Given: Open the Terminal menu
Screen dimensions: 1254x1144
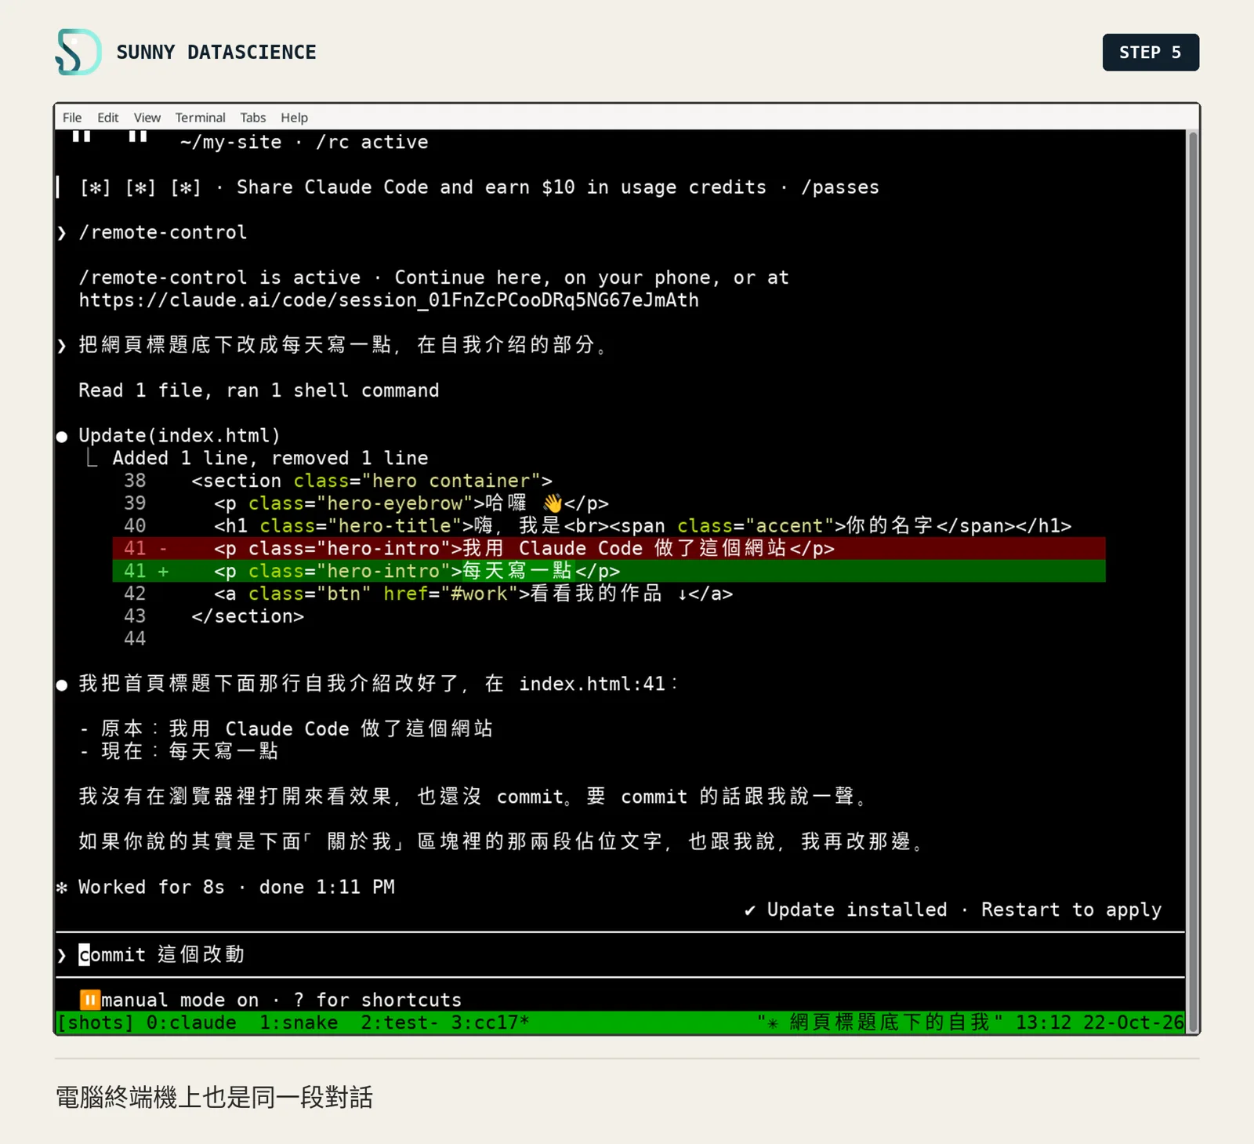Looking at the screenshot, I should pyautogui.click(x=200, y=118).
